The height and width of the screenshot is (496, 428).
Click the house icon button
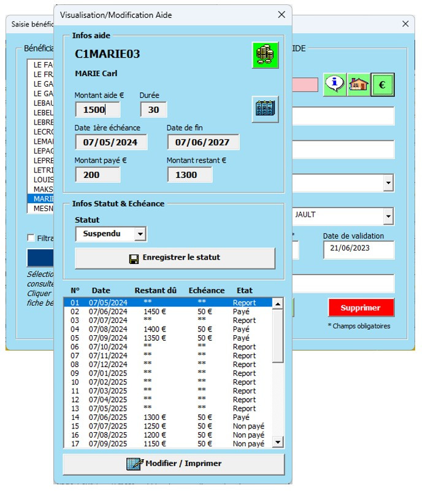click(x=358, y=84)
